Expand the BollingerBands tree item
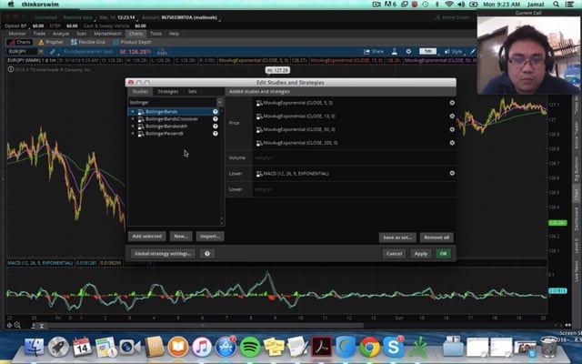The image size is (582, 364). 133,111
